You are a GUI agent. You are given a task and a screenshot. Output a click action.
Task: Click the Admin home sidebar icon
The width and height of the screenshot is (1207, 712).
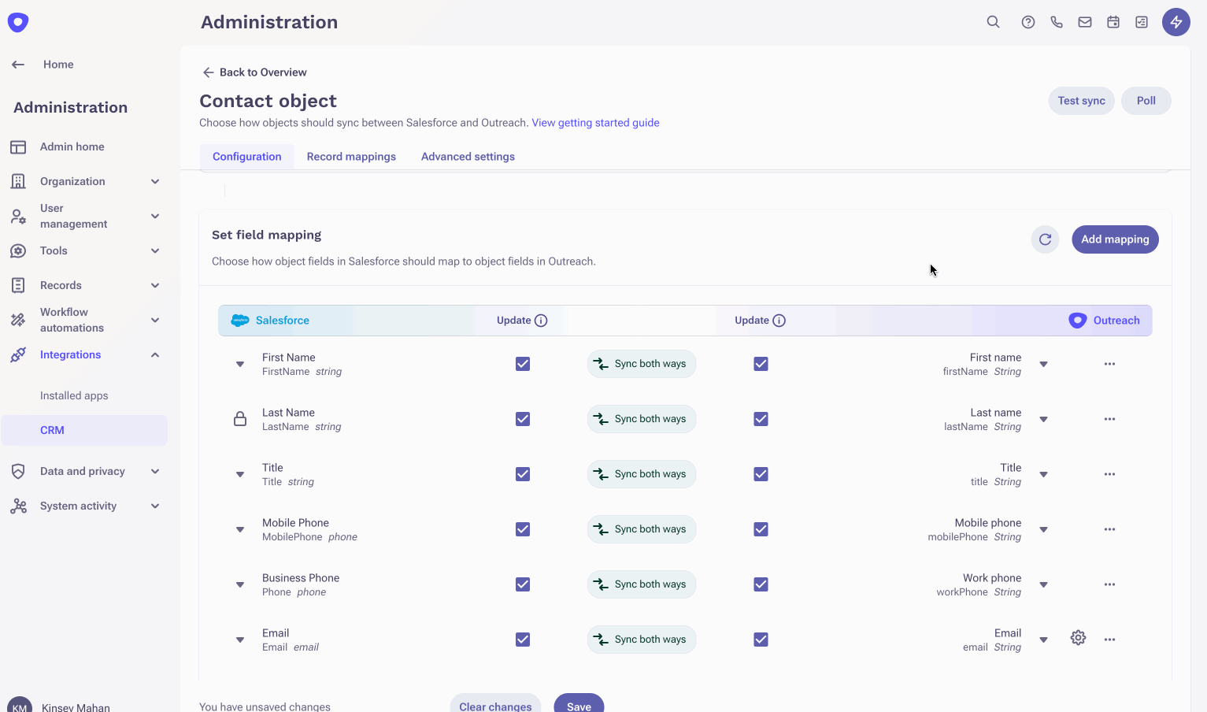[18, 147]
